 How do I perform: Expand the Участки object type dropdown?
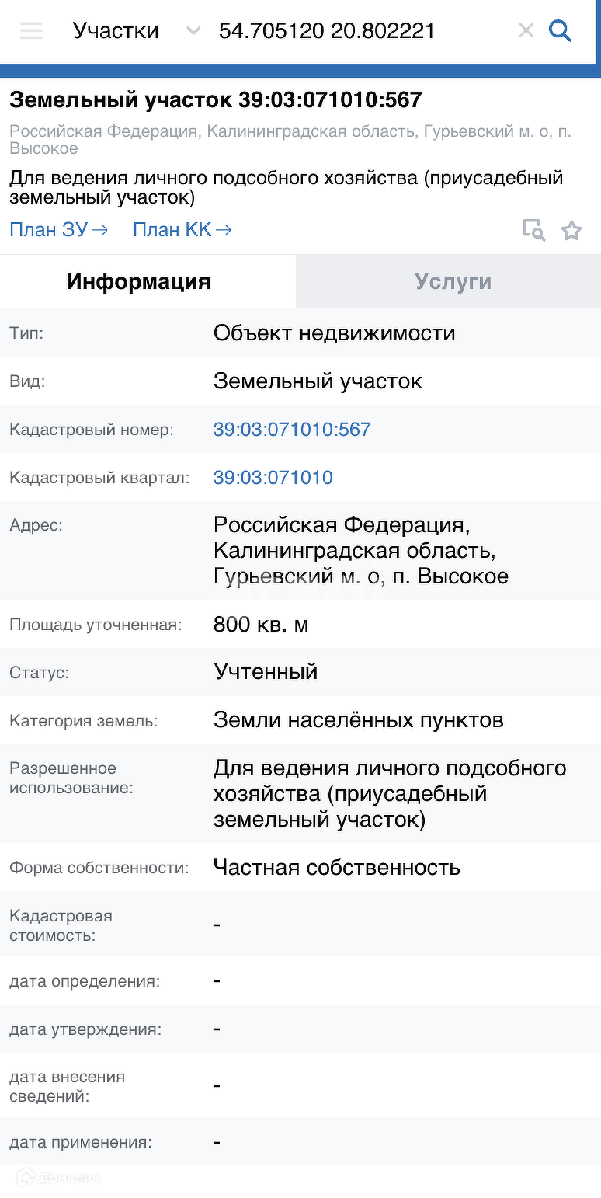coord(193,31)
